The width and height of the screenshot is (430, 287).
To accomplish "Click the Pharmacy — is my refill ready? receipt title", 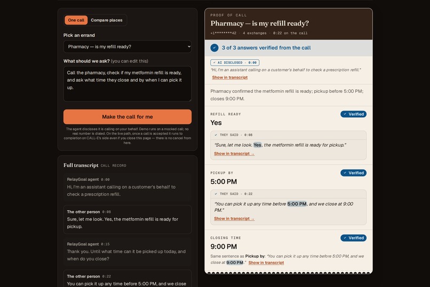I will point(259,23).
